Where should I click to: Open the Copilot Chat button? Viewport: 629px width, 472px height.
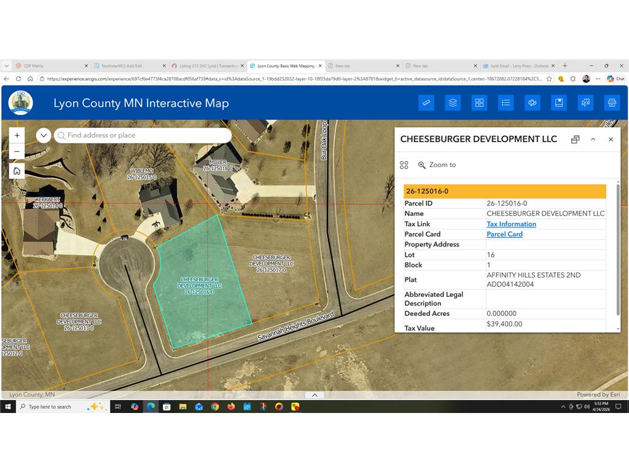point(615,79)
